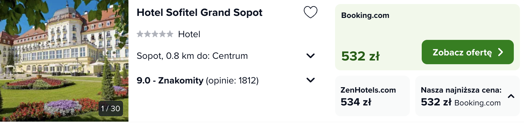Open the hotel photo gallery thumbnail

64,61
